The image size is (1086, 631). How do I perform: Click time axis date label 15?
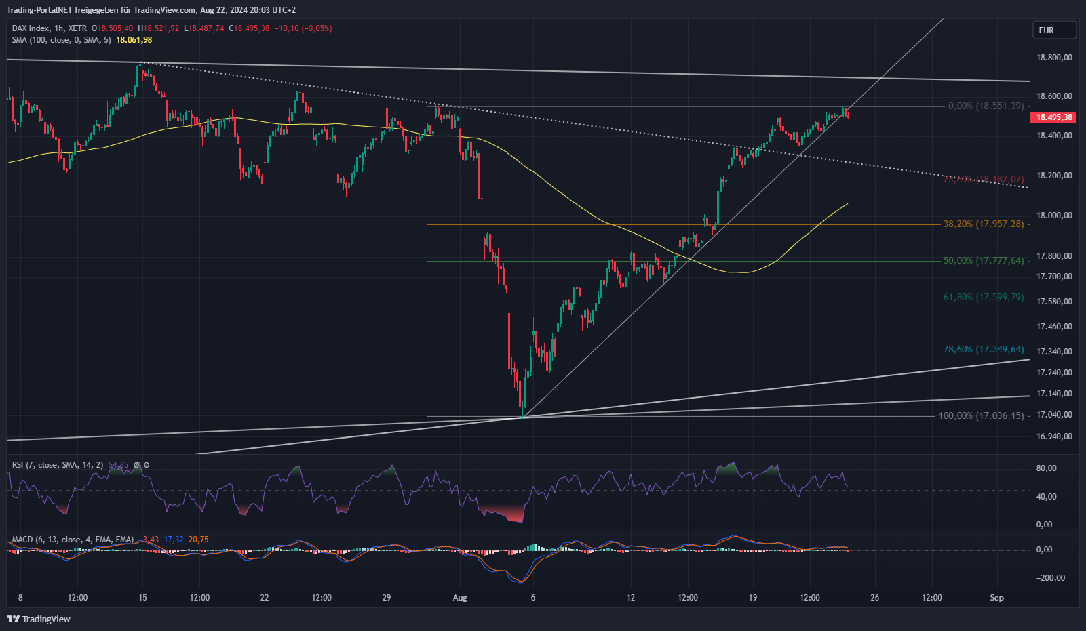(x=142, y=598)
